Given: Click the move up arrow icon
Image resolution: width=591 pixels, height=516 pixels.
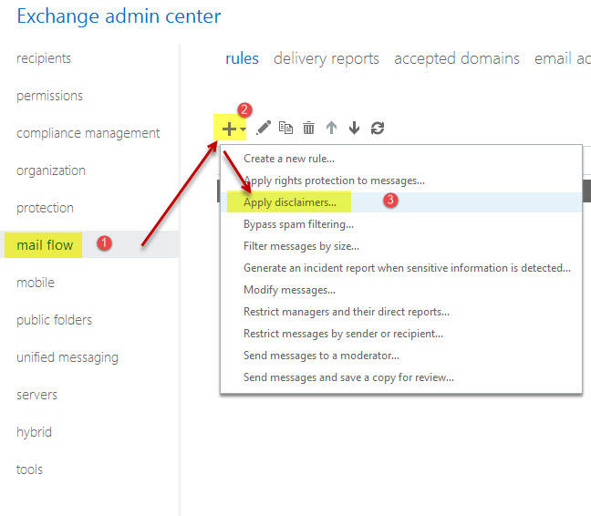Looking at the screenshot, I should [331, 128].
